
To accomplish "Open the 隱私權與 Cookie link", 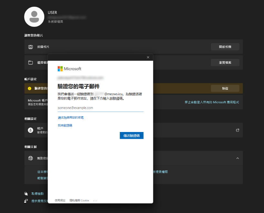I will 79,200.
